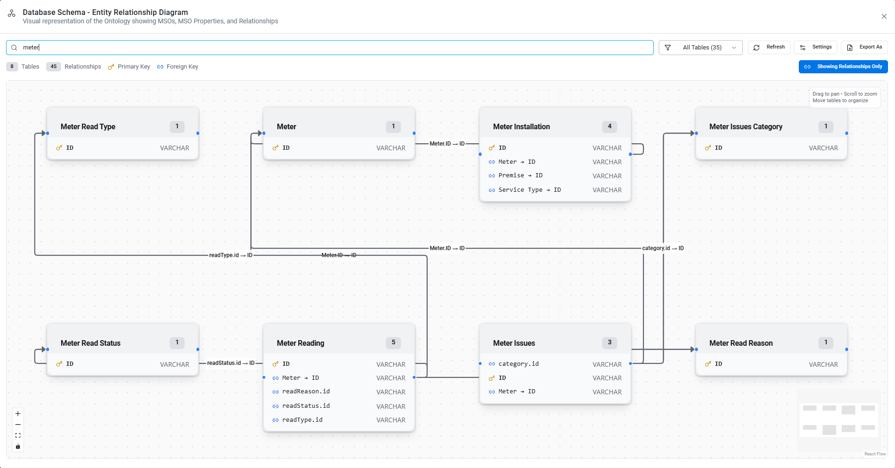Click the search magnifier icon
This screenshot has width=895, height=468.
point(14,48)
